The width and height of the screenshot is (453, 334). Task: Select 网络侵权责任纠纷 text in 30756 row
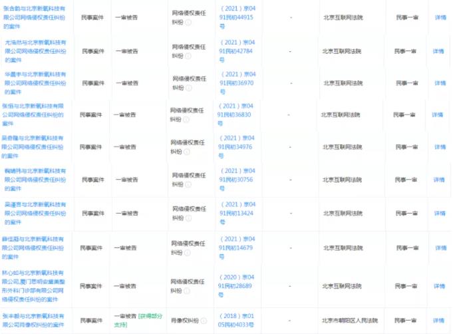point(189,180)
